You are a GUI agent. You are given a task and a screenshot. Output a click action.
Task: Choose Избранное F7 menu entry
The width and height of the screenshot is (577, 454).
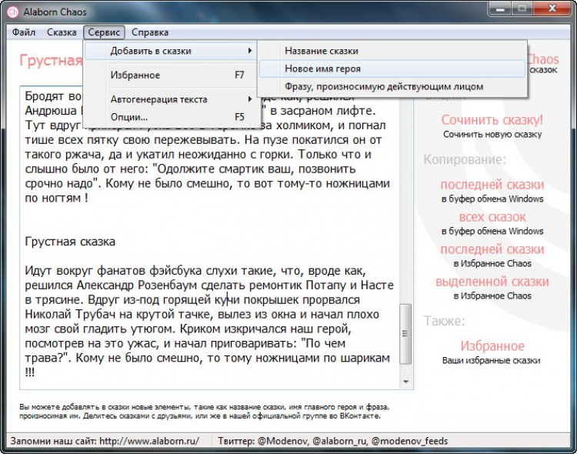[171, 75]
